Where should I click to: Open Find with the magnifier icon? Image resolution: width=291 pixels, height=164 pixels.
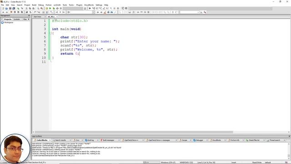coord(38,8)
